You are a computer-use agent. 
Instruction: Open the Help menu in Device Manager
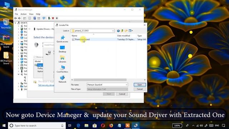pyautogui.click(x=38, y=14)
